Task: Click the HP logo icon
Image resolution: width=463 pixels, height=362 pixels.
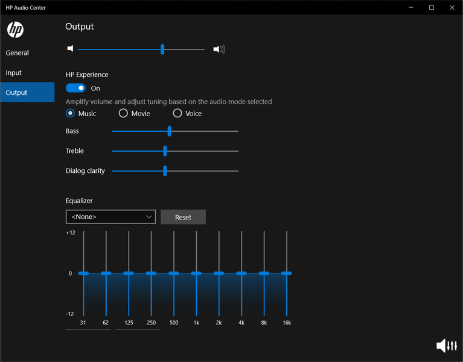Action: (15, 30)
